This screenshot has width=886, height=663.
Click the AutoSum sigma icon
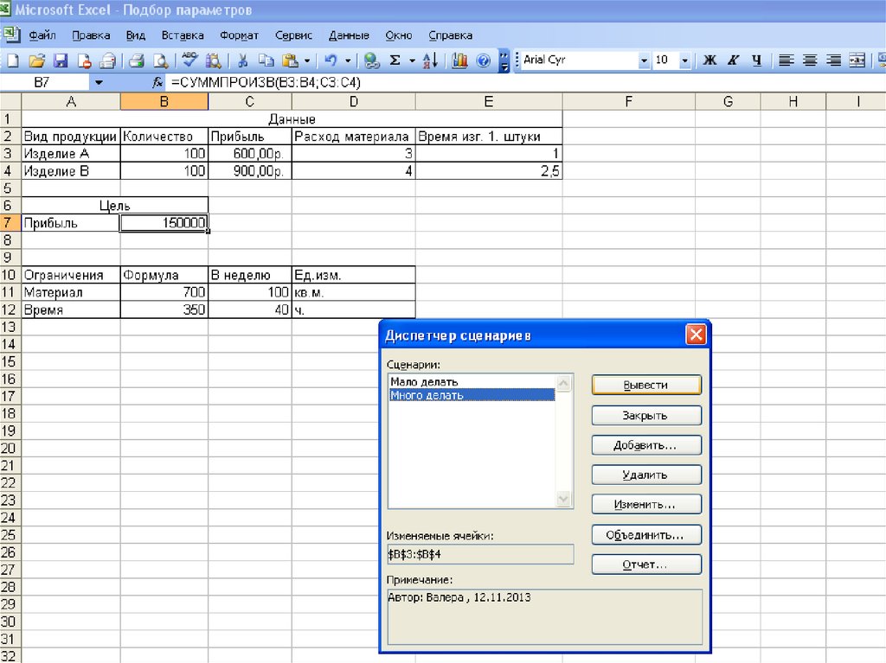pyautogui.click(x=395, y=61)
